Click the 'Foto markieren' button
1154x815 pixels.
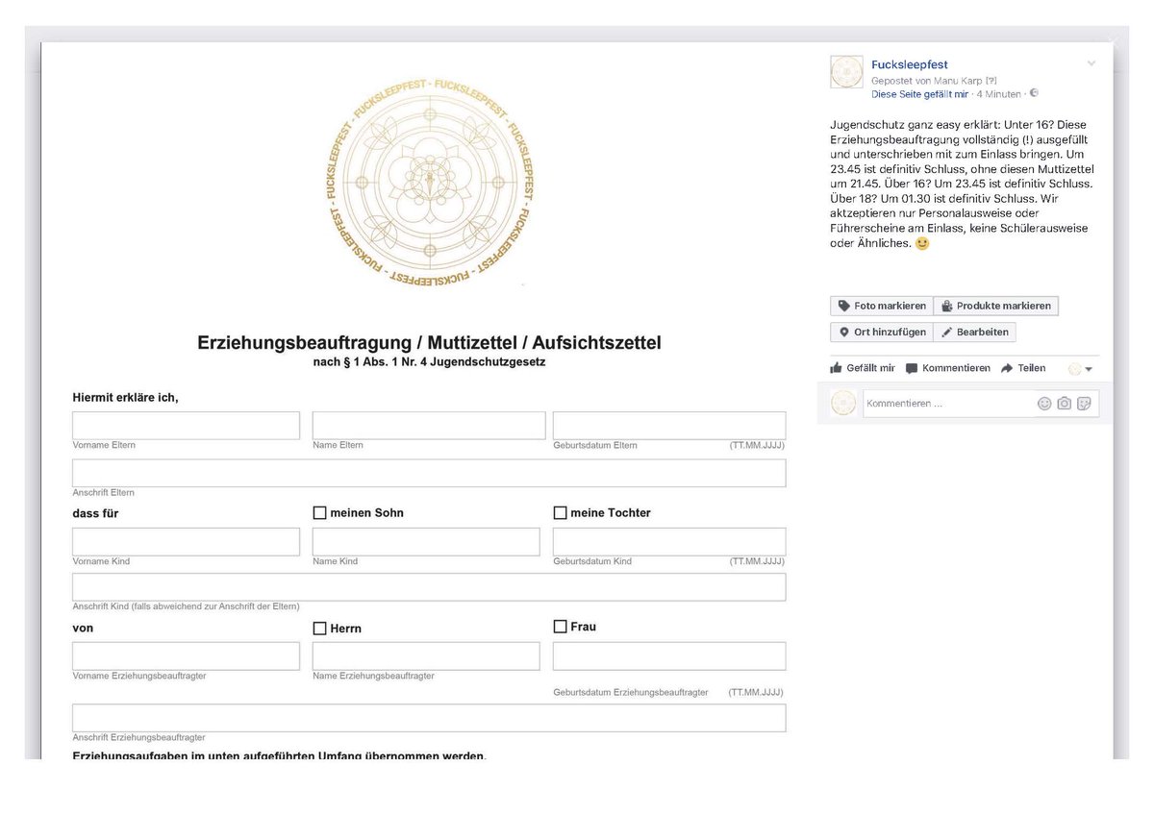pyautogui.click(x=882, y=306)
